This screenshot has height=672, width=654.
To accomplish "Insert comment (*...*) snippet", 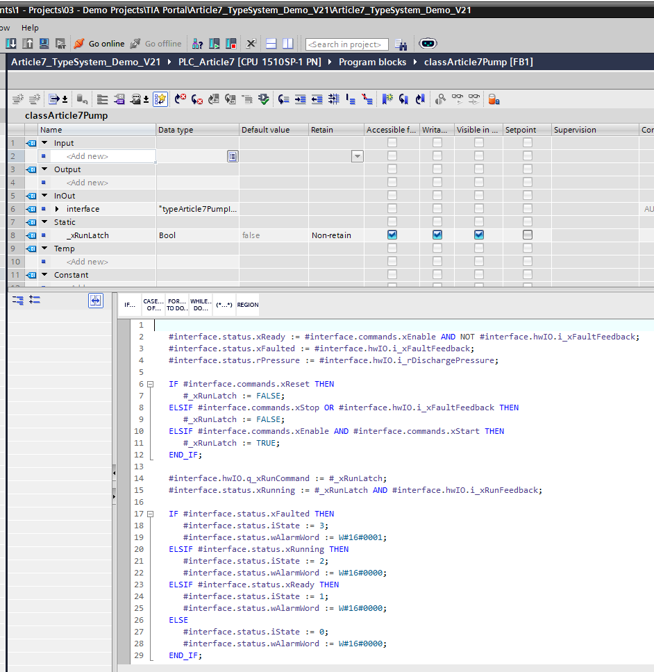I will tap(224, 305).
